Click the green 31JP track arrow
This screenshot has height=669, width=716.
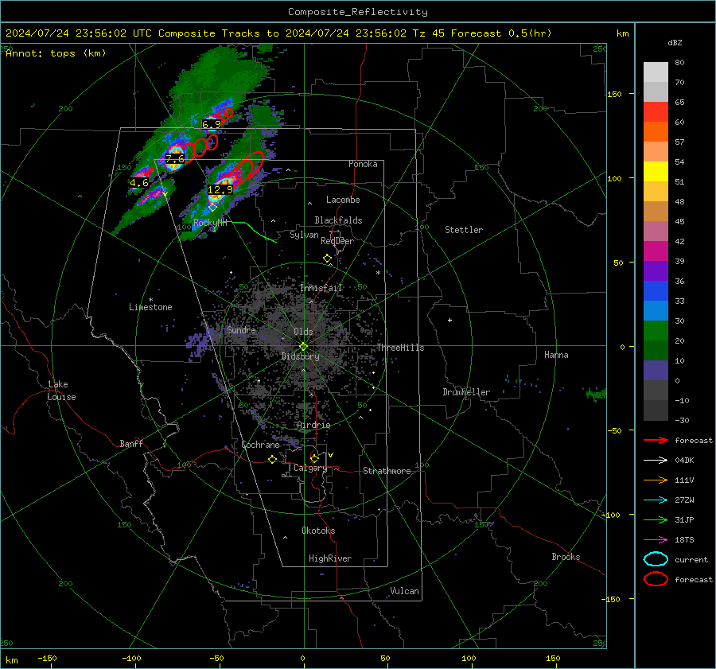click(x=656, y=519)
